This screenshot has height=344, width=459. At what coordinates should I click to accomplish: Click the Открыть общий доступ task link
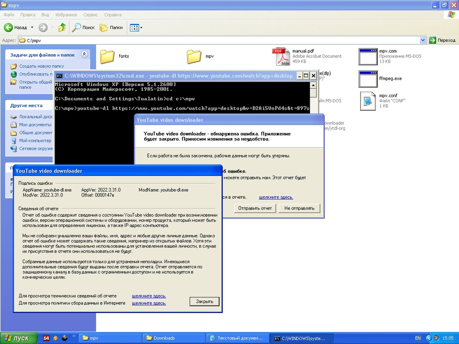coord(35,85)
